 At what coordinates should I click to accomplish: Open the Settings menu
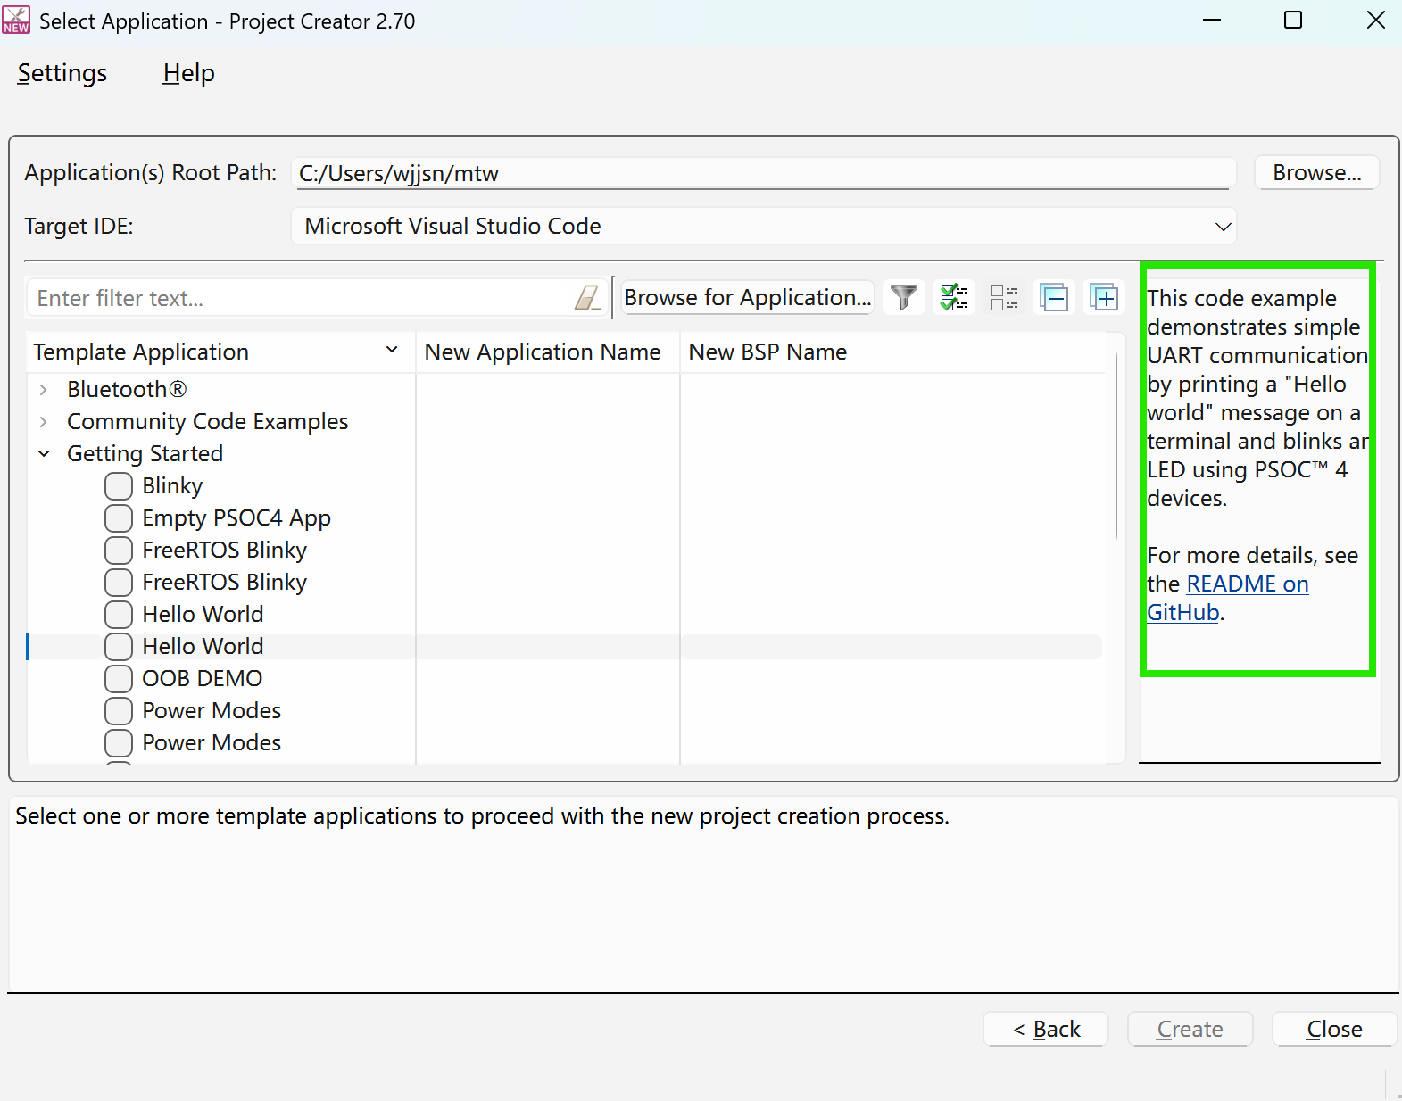(62, 73)
